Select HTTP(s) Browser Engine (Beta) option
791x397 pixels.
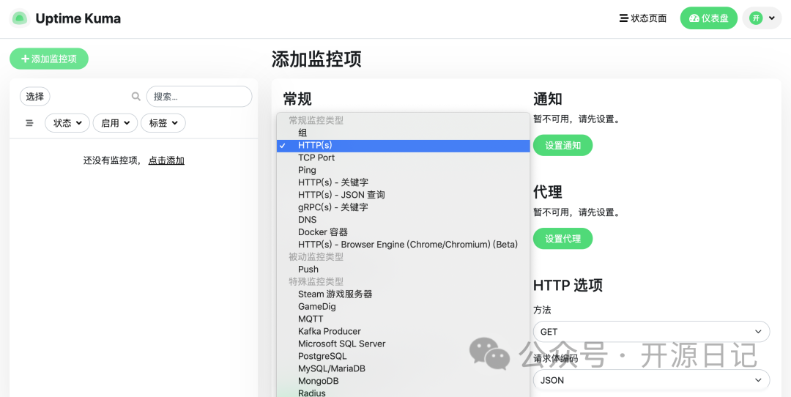(x=404, y=245)
